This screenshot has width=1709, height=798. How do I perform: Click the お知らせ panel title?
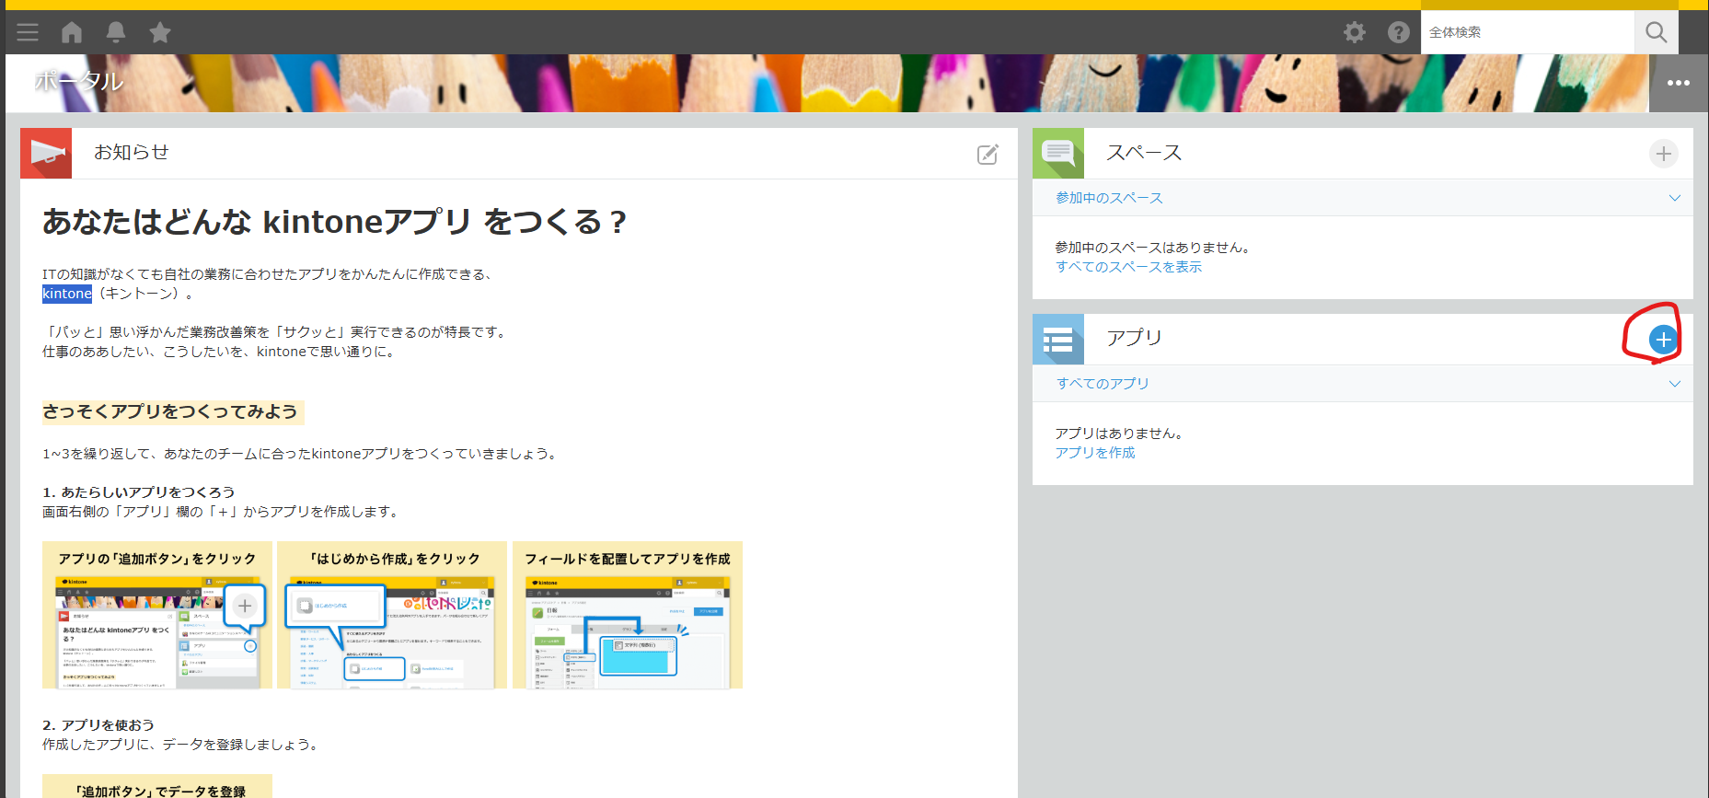click(132, 152)
